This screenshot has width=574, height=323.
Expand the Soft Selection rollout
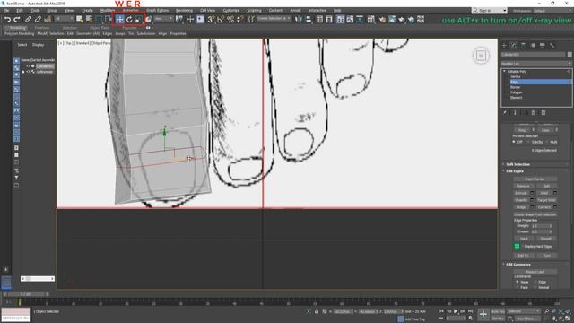[x=517, y=164]
